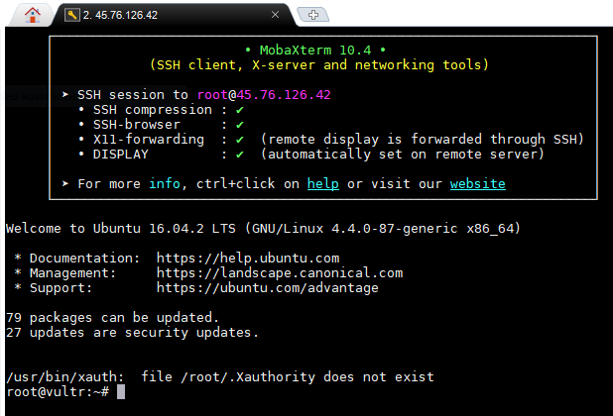The image size is (613, 416).
Task: Click the '79 packages can be updated.' line
Action: (x=112, y=318)
